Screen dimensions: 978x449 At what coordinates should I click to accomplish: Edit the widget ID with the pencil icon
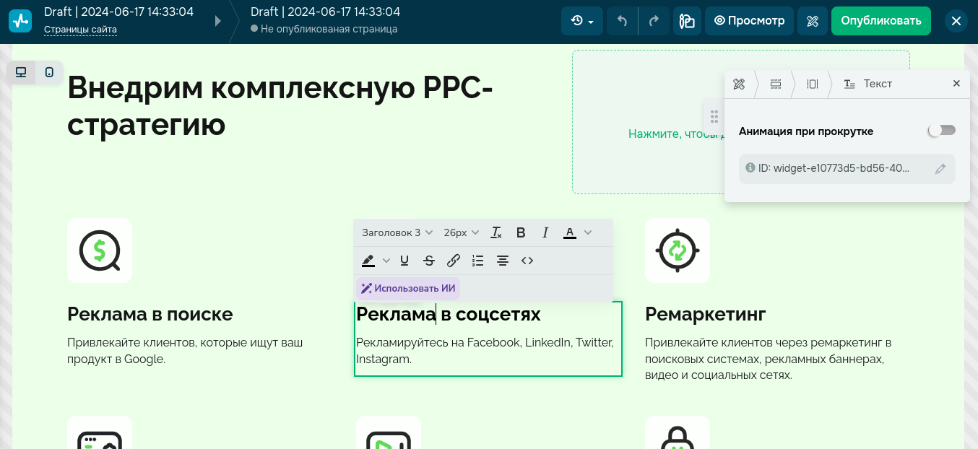[940, 169]
